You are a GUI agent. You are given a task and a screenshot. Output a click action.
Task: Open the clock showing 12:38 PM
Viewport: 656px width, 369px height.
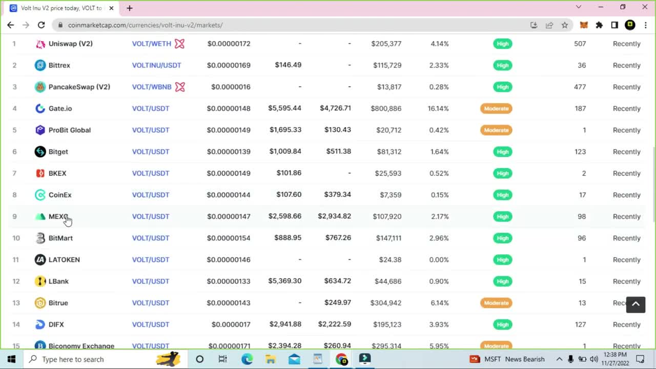615,359
